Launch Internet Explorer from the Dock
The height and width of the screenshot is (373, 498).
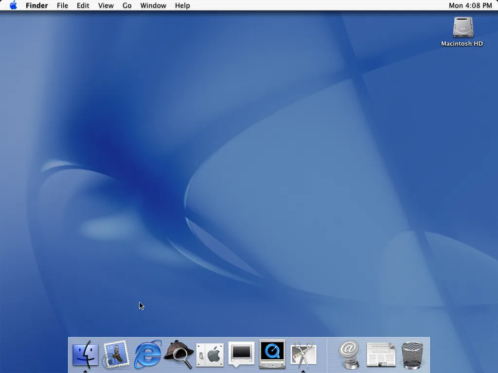(147, 355)
